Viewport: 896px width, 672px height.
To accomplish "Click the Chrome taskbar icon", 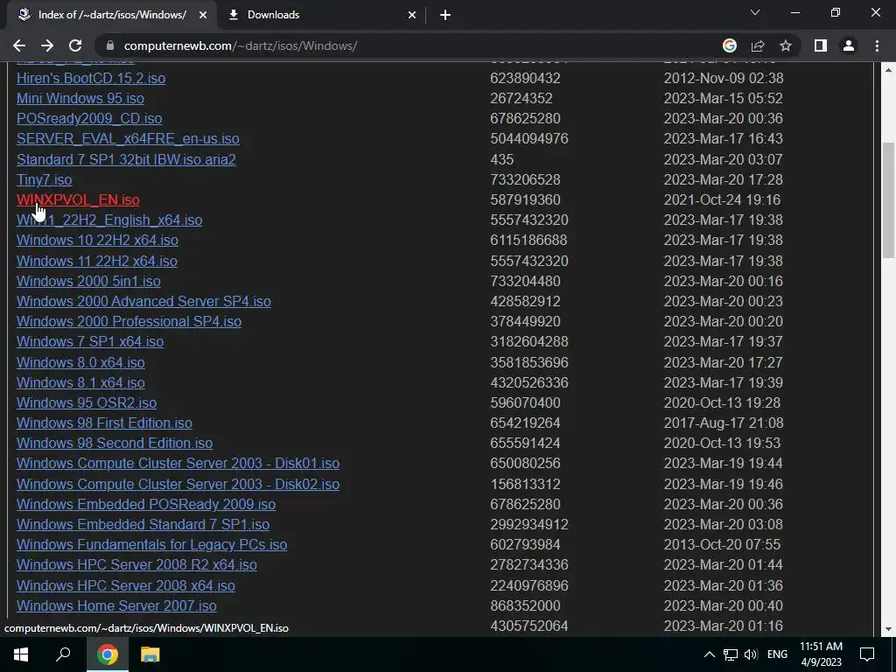I will click(x=107, y=654).
